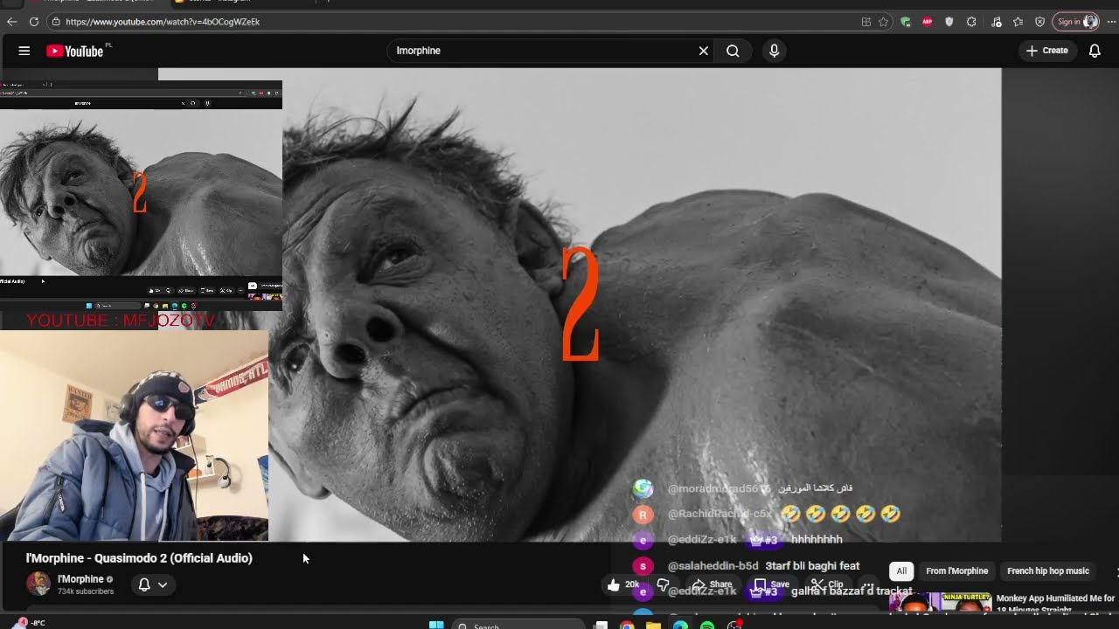Click the Windows taskbar Search box

tap(518, 625)
